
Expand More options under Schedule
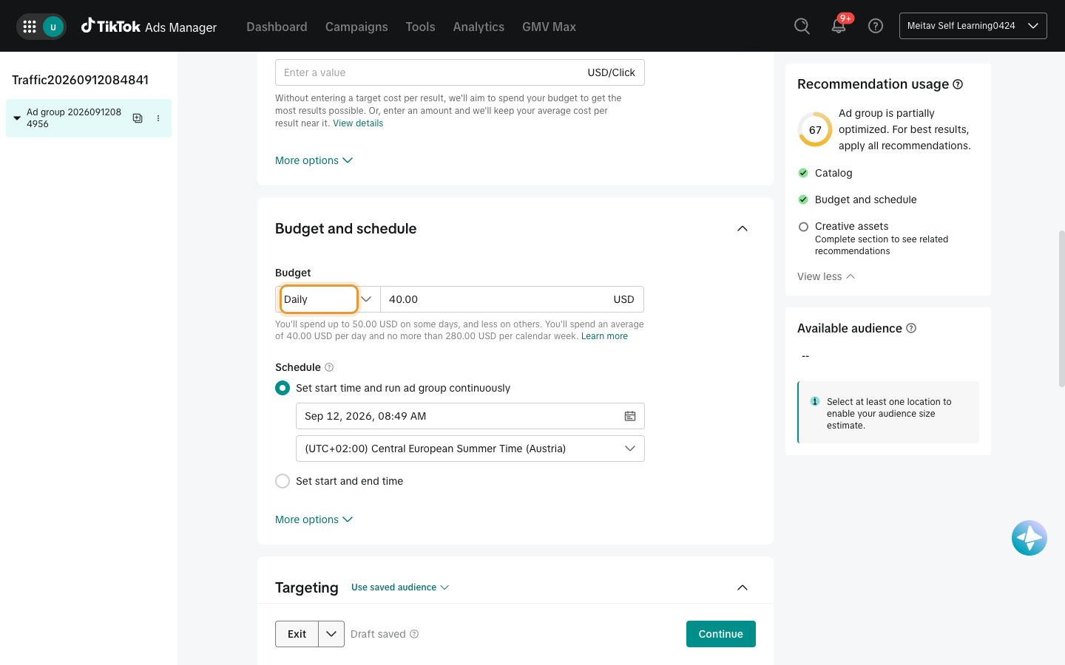click(x=314, y=519)
